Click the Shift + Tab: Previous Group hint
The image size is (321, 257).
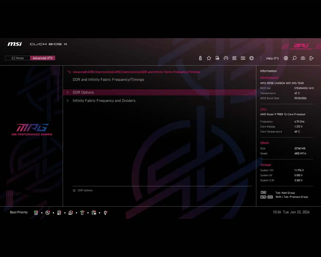tap(292, 197)
